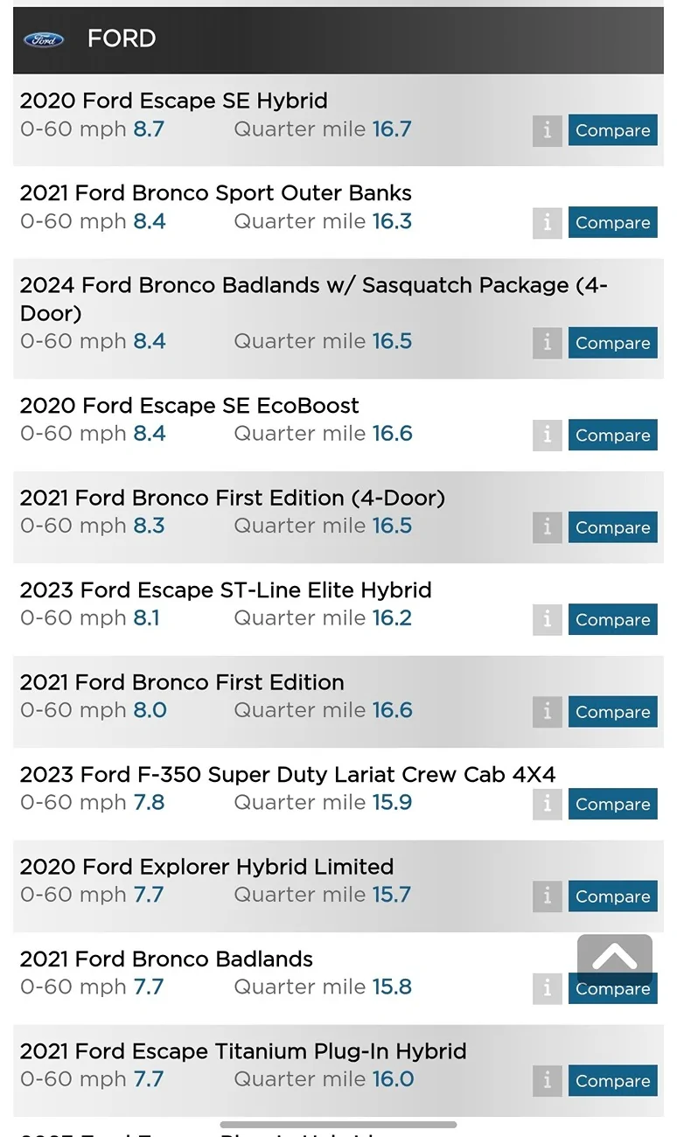Hit Compare for 2023 F-350 Super Duty

click(612, 804)
